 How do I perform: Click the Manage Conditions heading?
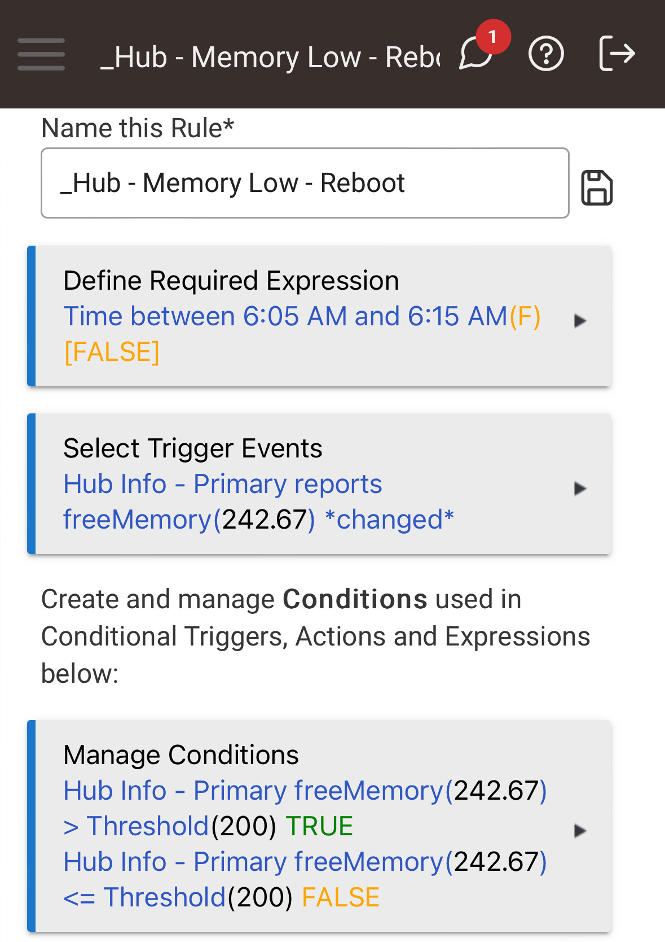181,755
